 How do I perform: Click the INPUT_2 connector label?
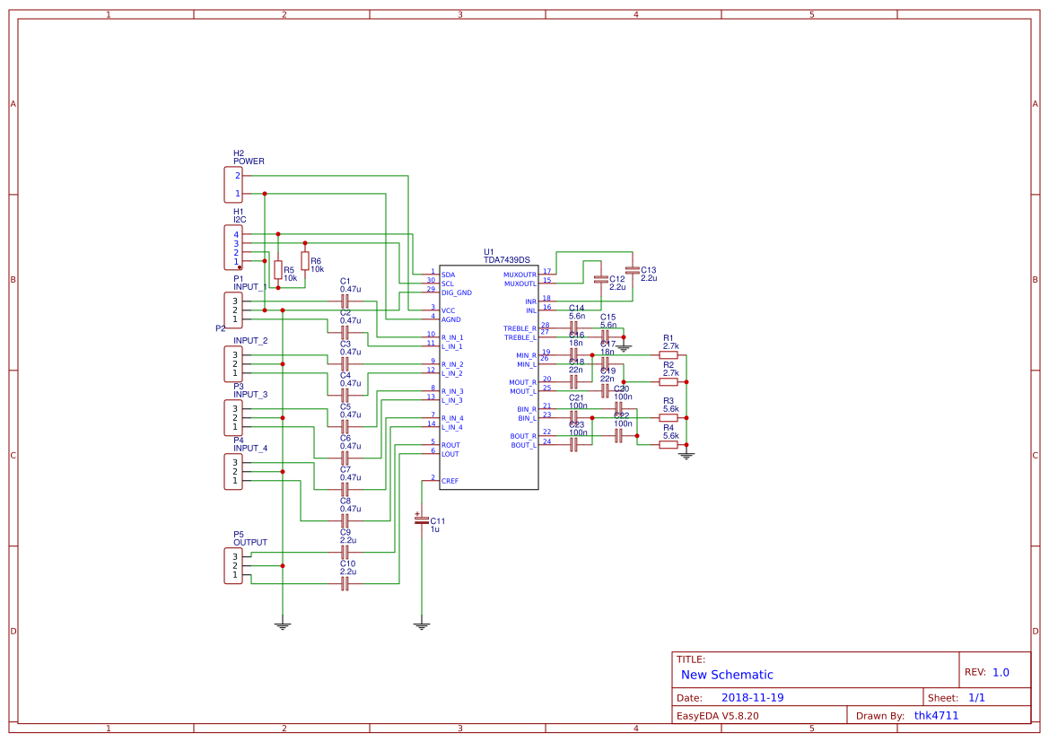250,341
